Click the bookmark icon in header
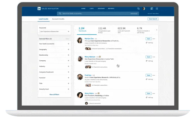Screen dimensions: 196x121 coord(152,8)
